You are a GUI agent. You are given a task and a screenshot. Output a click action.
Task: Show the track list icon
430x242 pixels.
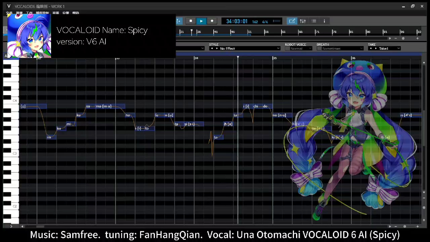pos(314,21)
